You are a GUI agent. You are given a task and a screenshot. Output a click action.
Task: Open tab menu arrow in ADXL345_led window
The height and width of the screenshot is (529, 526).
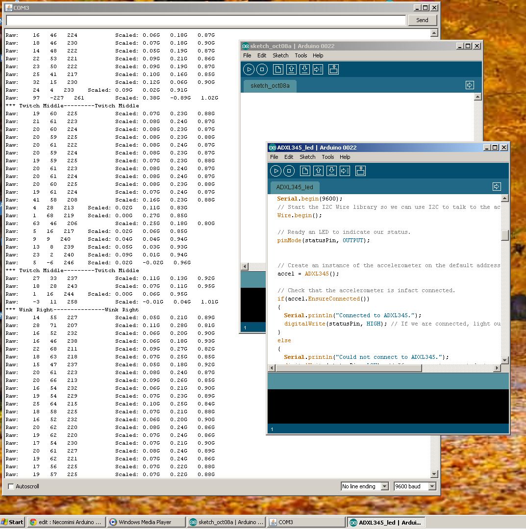[496, 187]
